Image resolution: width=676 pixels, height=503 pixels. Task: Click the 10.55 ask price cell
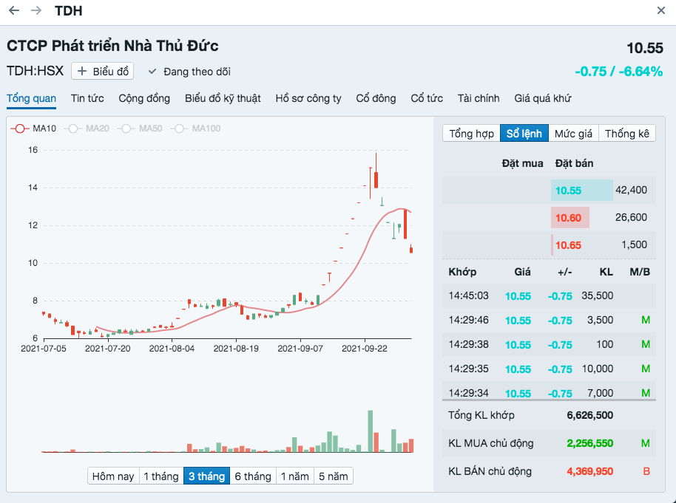(x=581, y=191)
